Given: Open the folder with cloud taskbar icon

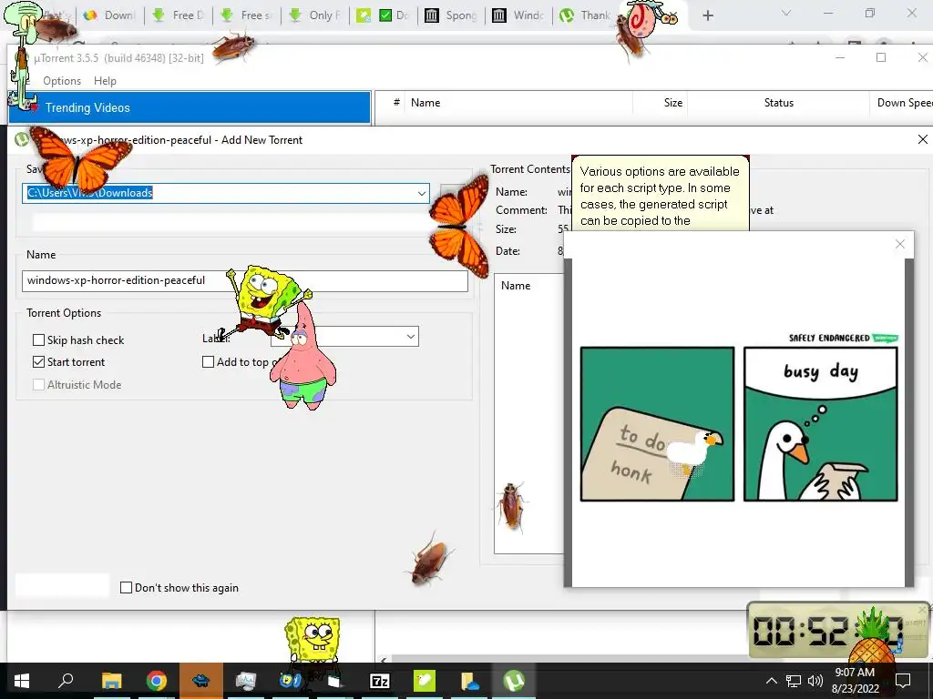Looking at the screenshot, I should pyautogui.click(x=469, y=681).
